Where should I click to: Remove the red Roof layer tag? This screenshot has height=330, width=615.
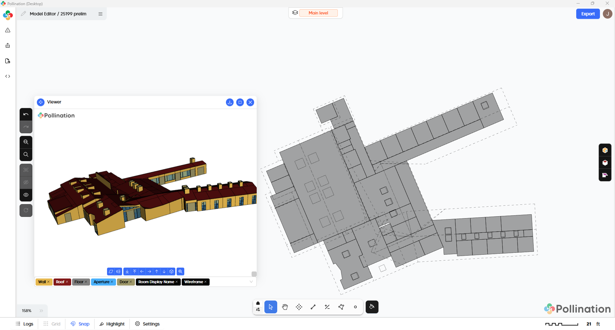(x=67, y=282)
